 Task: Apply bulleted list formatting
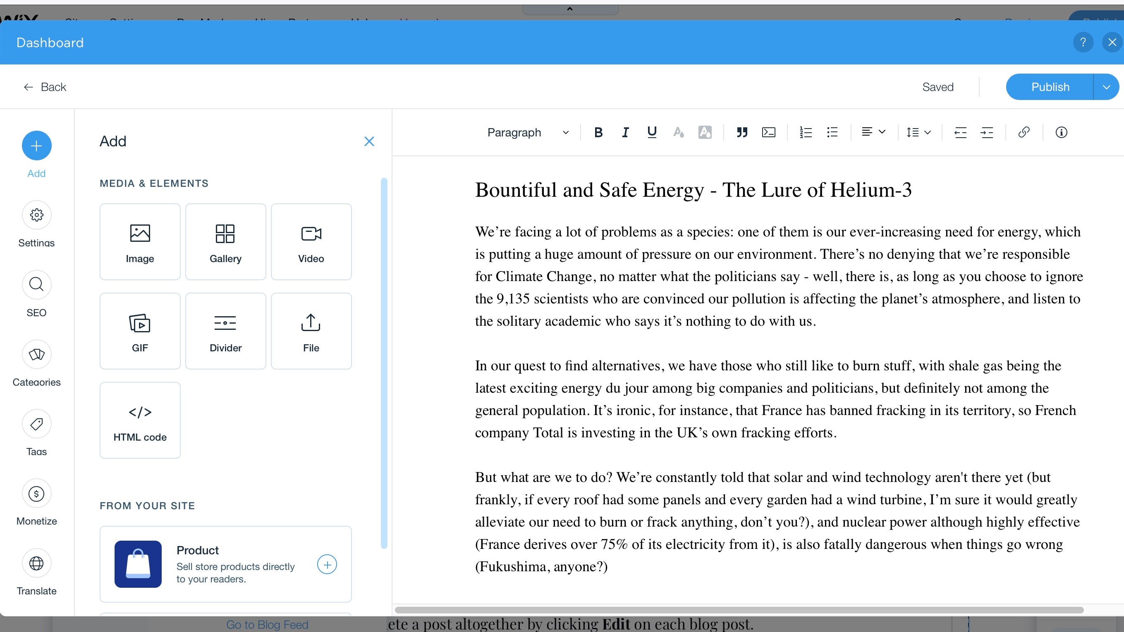[x=832, y=132]
